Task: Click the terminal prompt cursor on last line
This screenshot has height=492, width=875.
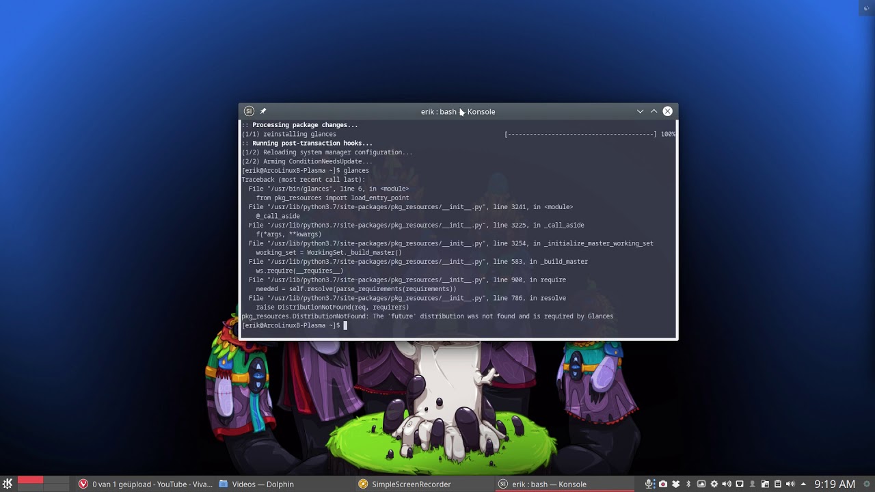Action: [345, 325]
